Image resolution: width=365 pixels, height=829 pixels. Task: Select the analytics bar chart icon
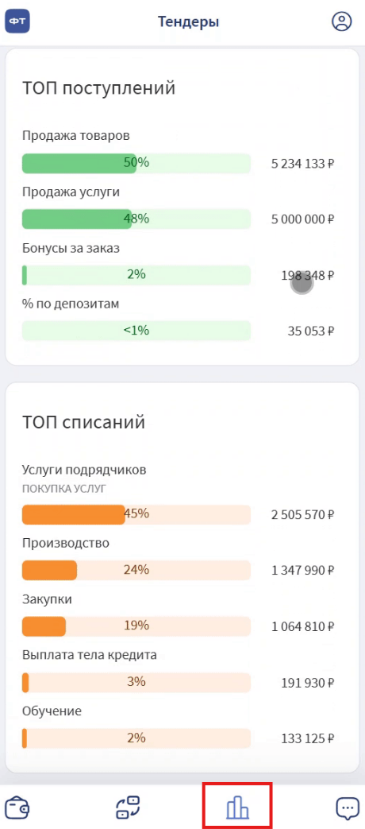coord(237,808)
